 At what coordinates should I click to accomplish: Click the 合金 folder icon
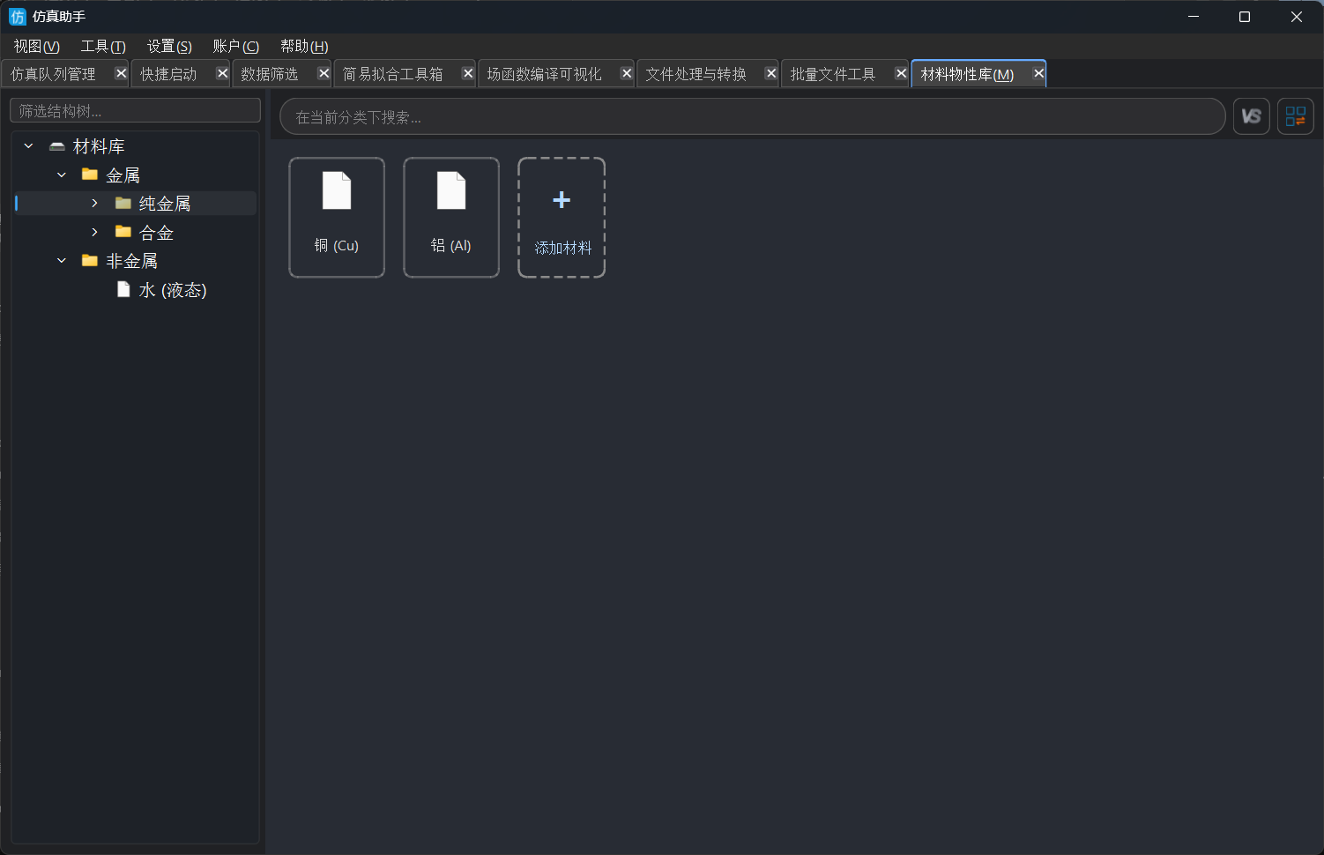click(x=123, y=232)
